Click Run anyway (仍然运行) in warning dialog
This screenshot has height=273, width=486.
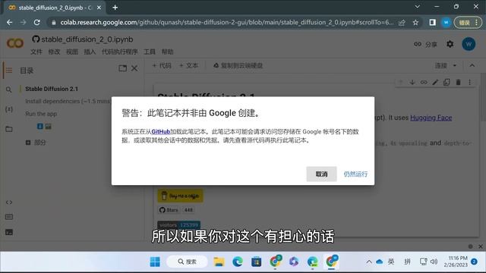coord(355,174)
